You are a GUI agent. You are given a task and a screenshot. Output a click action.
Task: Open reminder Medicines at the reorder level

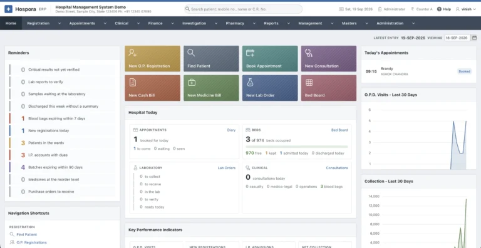click(x=63, y=179)
